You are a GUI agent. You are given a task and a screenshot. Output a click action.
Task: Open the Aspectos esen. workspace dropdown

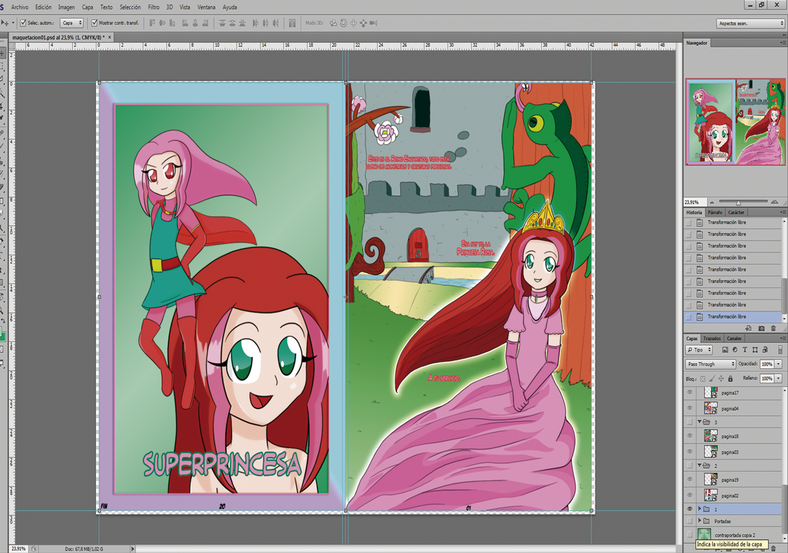point(750,23)
